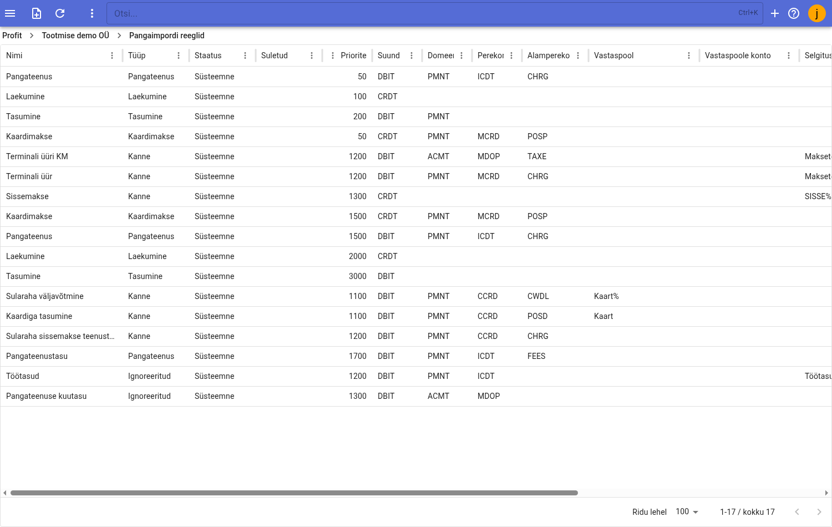Open Vastaspoole konto column options menu
Screen dimensions: 832x527
789,55
